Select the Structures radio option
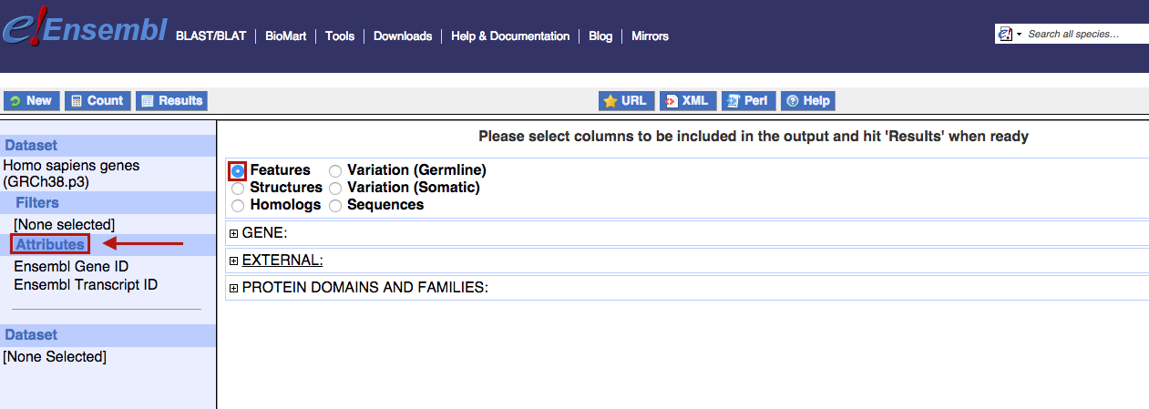 238,188
